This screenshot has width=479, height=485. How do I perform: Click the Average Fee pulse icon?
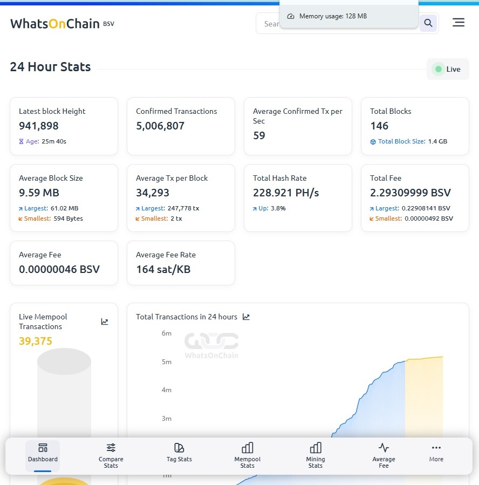pyautogui.click(x=384, y=448)
